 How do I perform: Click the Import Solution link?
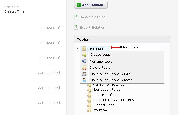93,17
